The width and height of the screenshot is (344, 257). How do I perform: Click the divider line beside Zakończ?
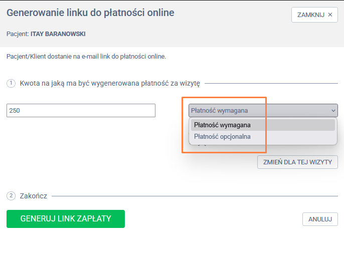click(x=195, y=196)
